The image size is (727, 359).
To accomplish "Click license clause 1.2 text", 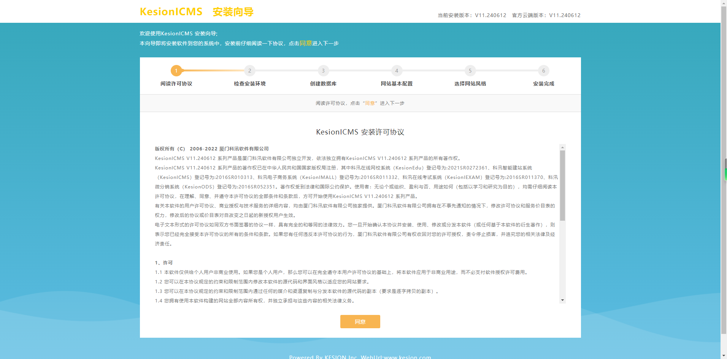I will 262,282.
